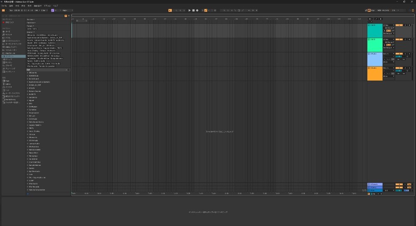Open the Edit menu
This screenshot has width=416, height=226.
pos(11,5)
